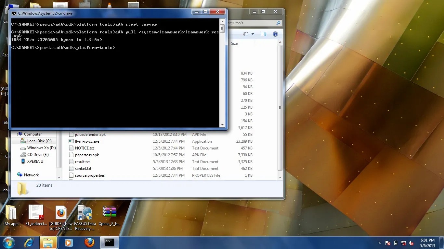Toggle the Explorer preview pane button

click(x=264, y=34)
